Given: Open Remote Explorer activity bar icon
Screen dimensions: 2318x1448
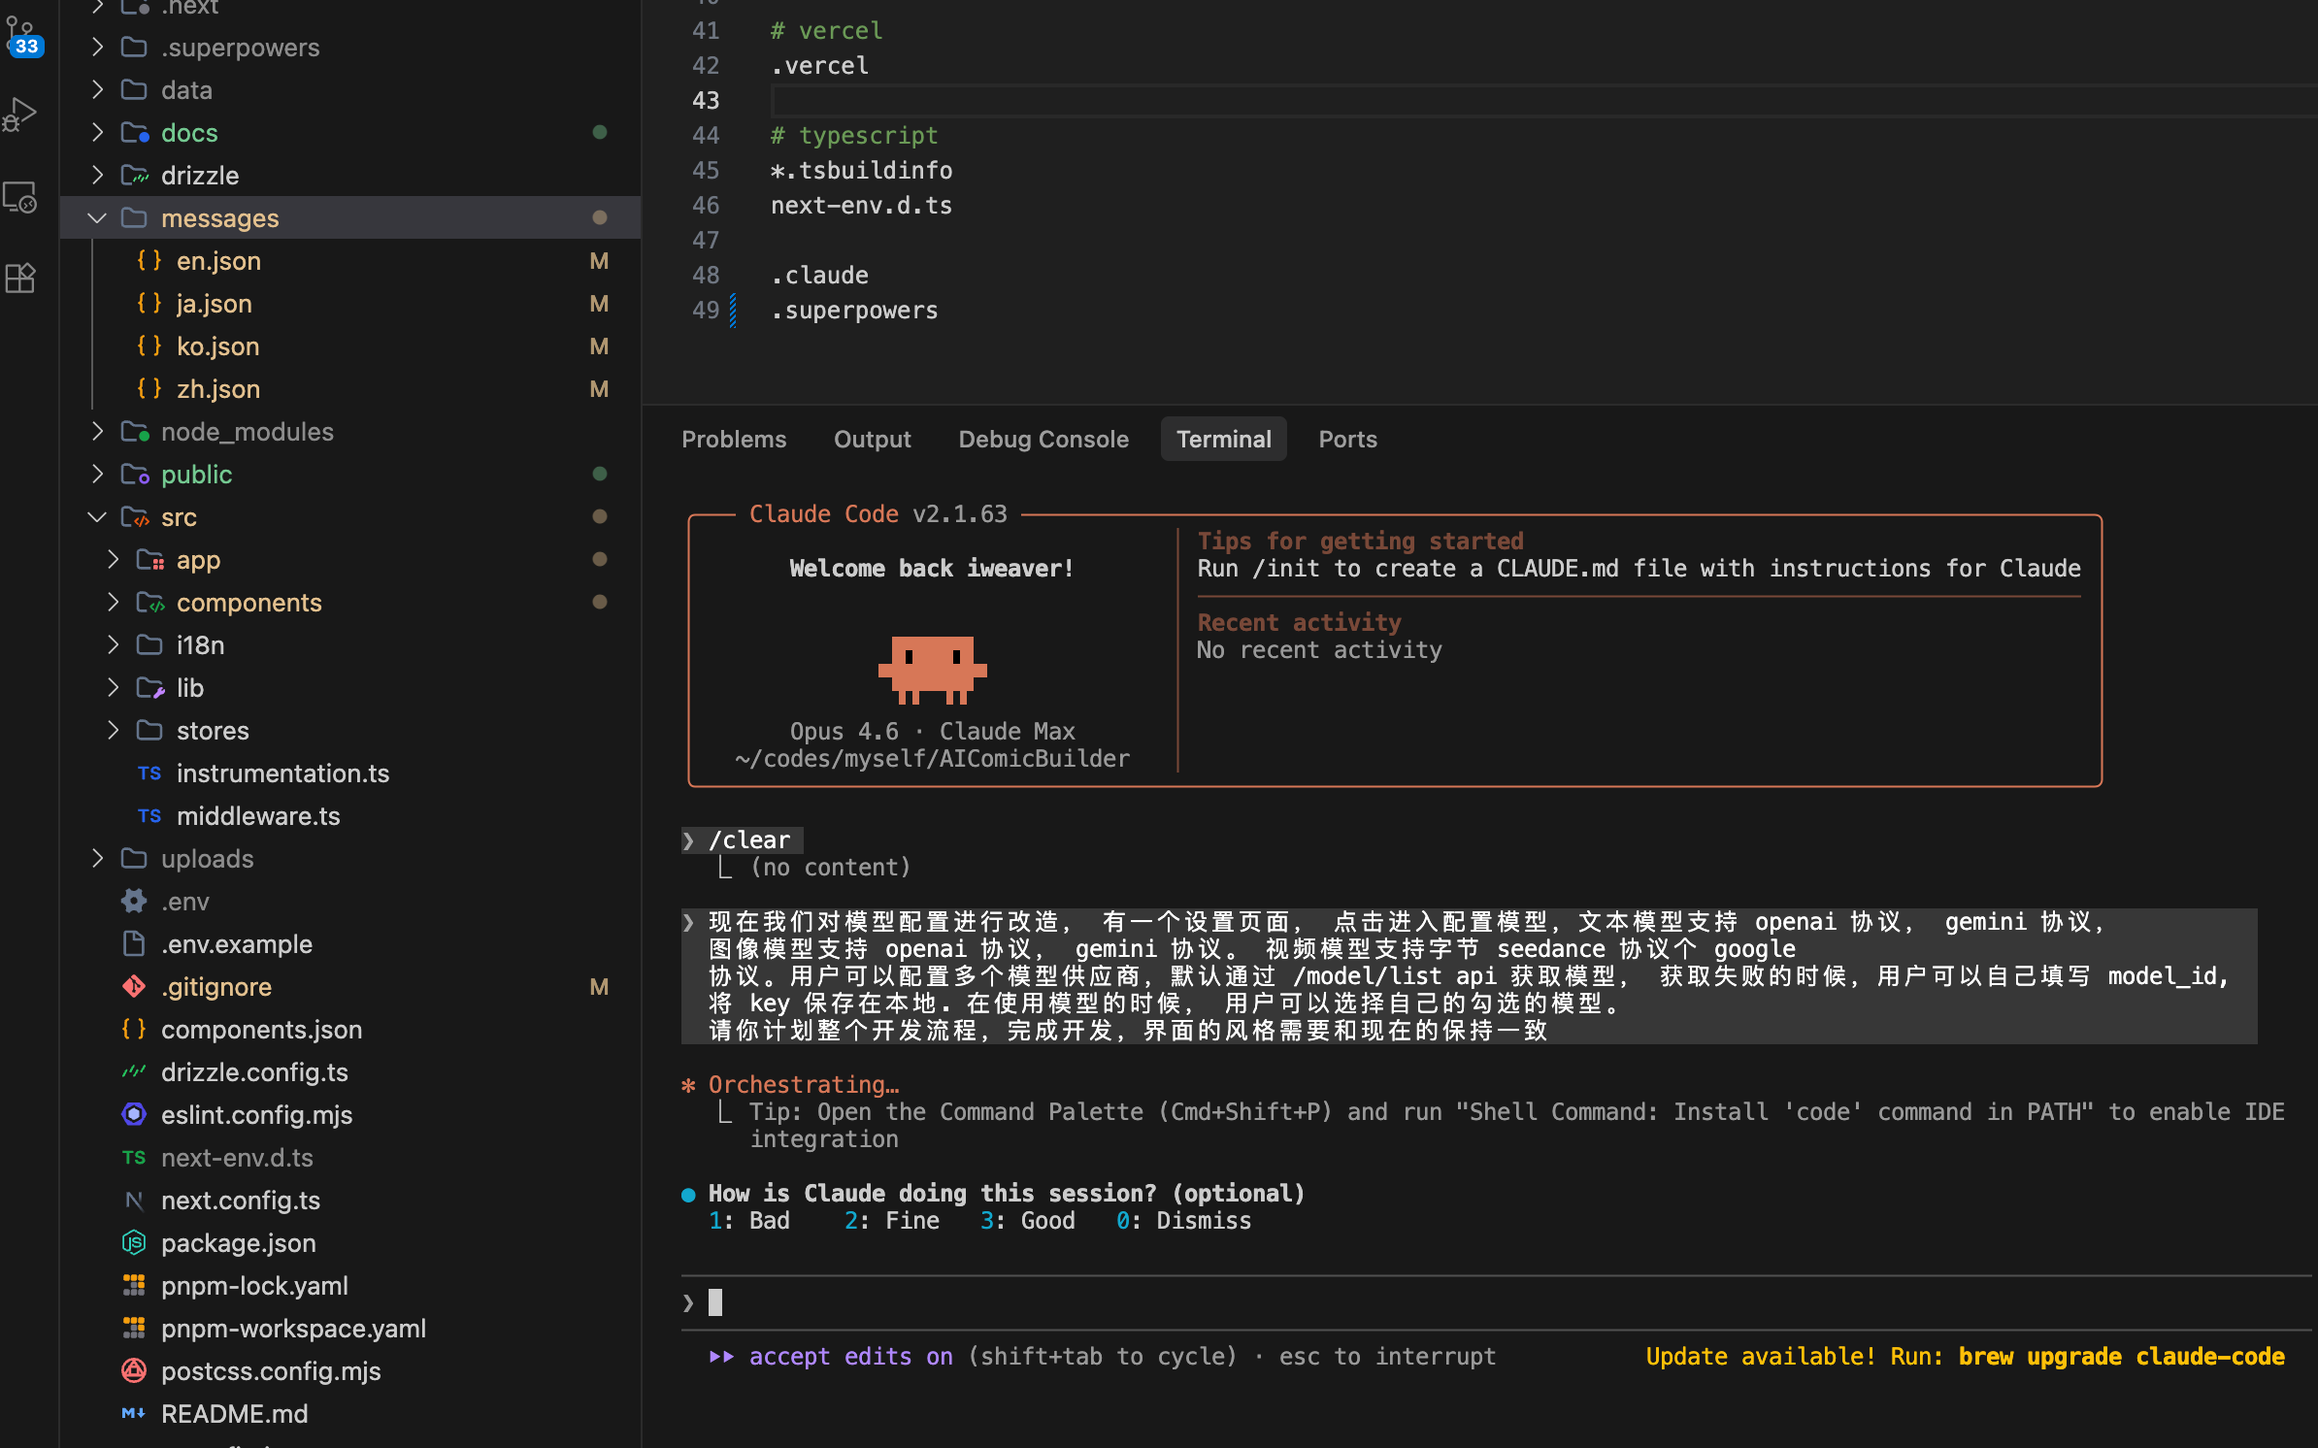Looking at the screenshot, I should tap(21, 198).
